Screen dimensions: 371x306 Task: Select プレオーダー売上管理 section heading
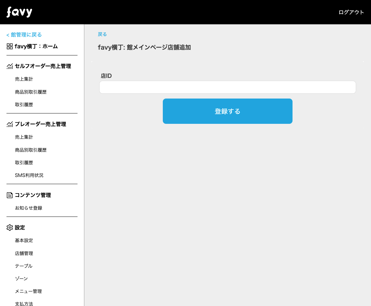41,124
